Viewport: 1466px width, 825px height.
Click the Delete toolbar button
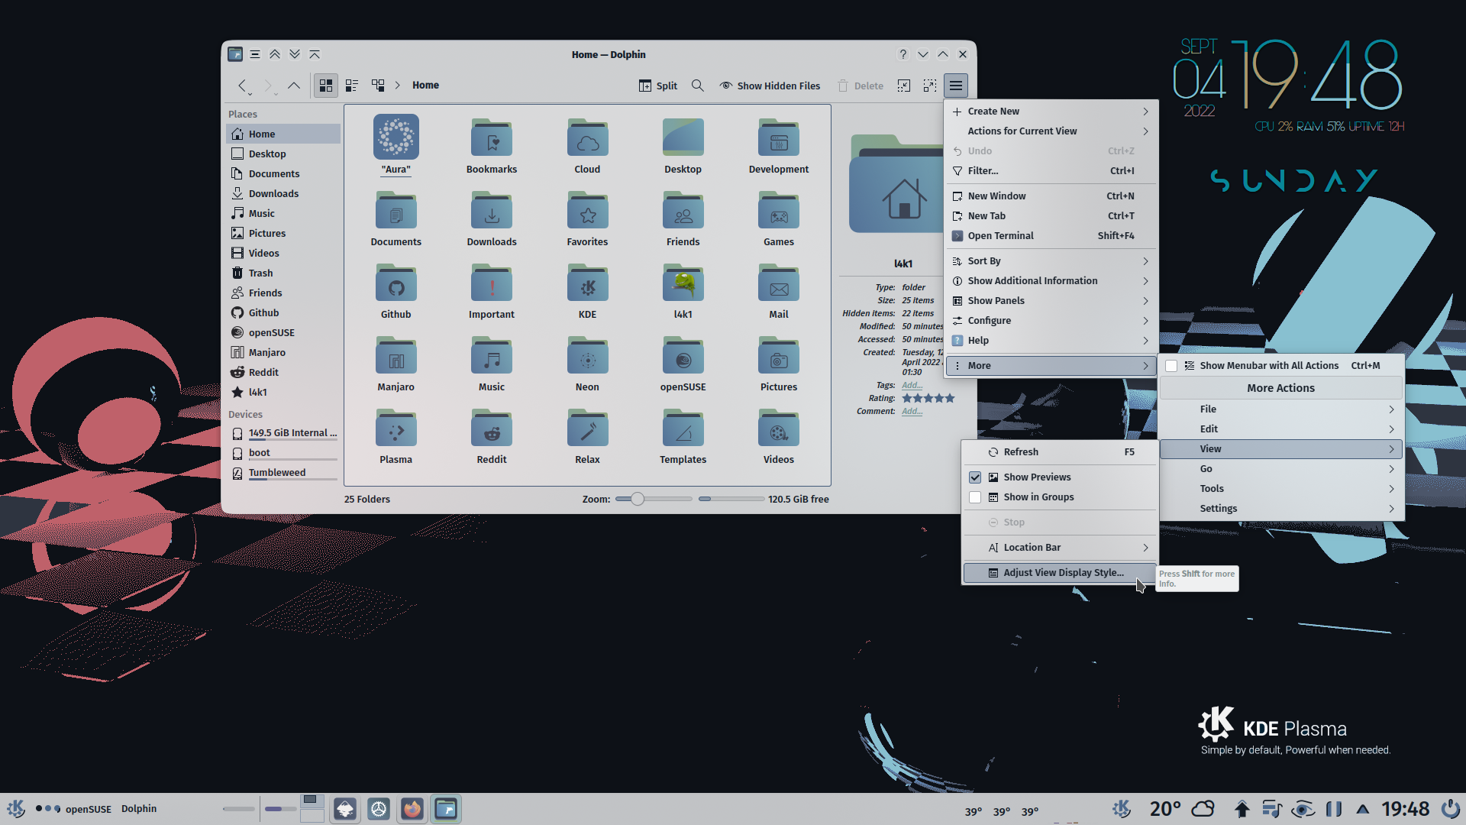click(x=861, y=86)
